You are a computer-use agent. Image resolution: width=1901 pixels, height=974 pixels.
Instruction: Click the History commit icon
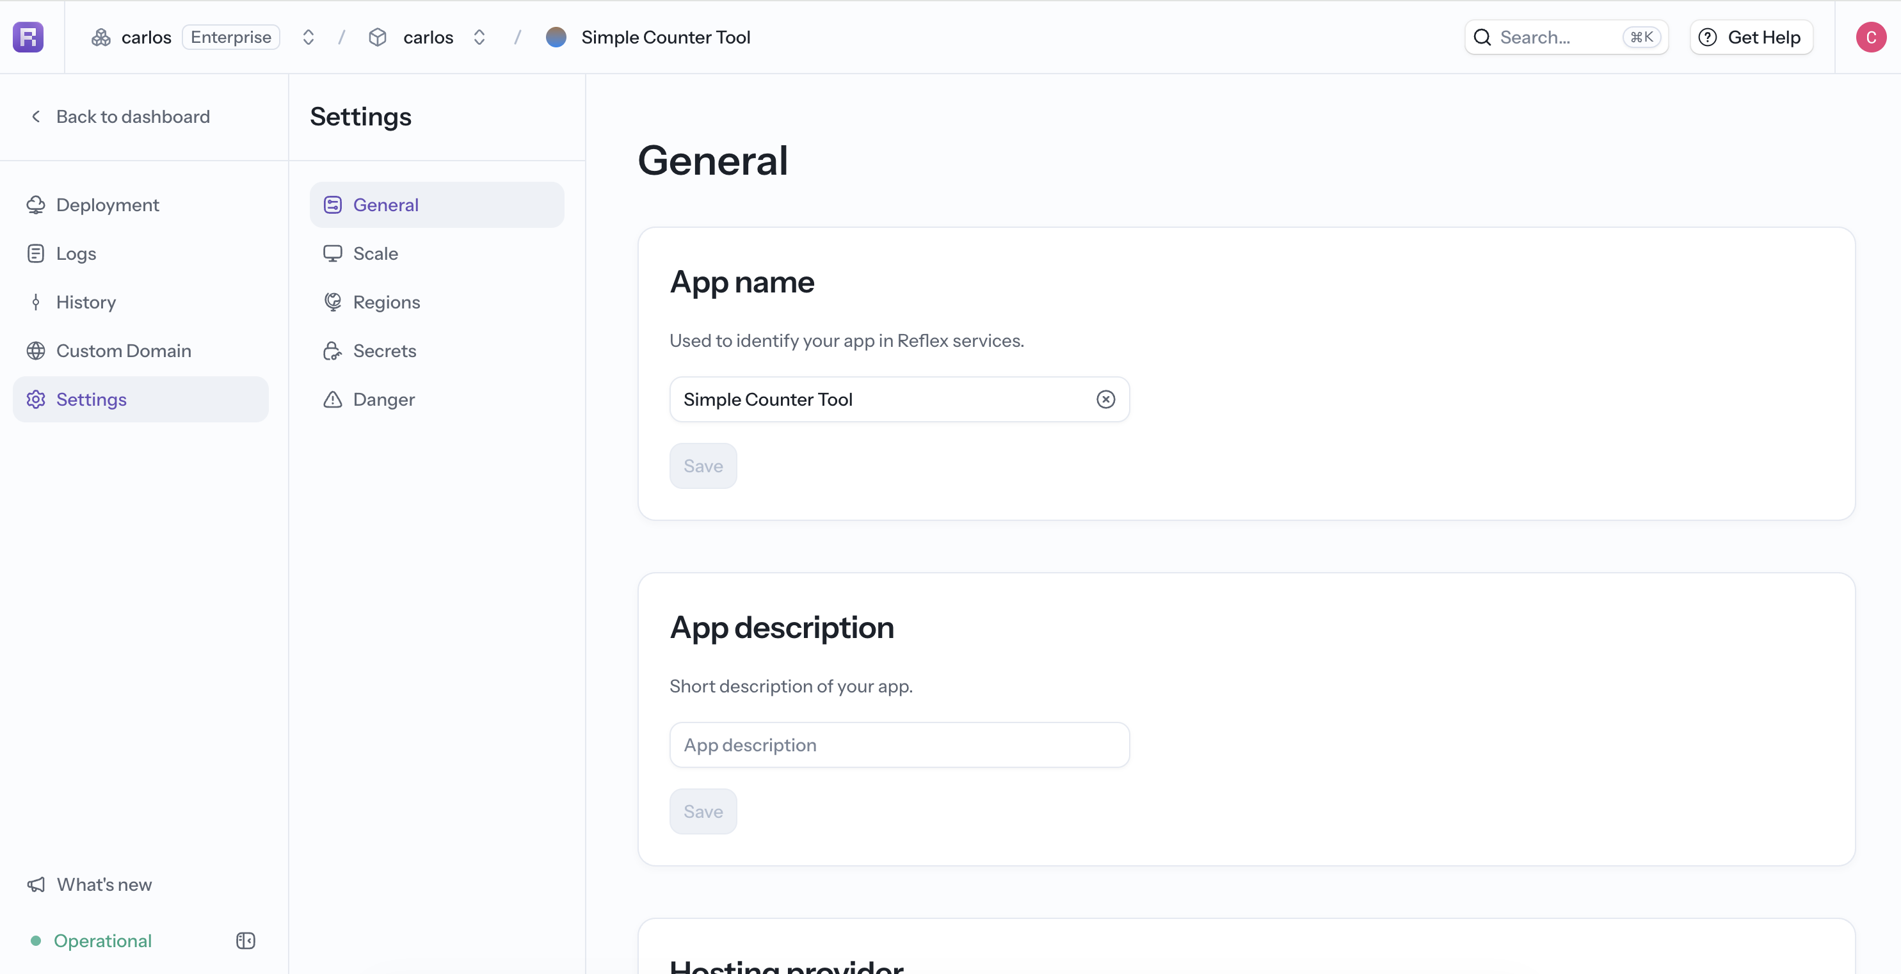(x=35, y=302)
